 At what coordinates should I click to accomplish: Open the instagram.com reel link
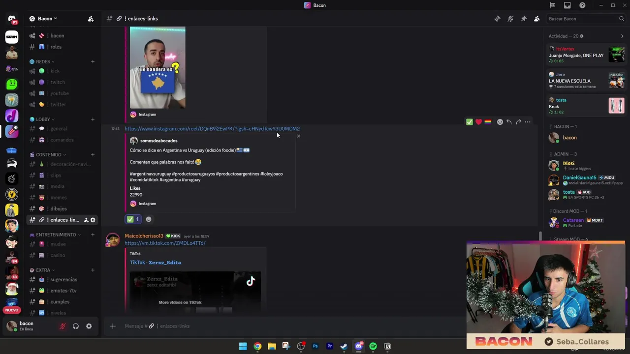[x=212, y=129]
